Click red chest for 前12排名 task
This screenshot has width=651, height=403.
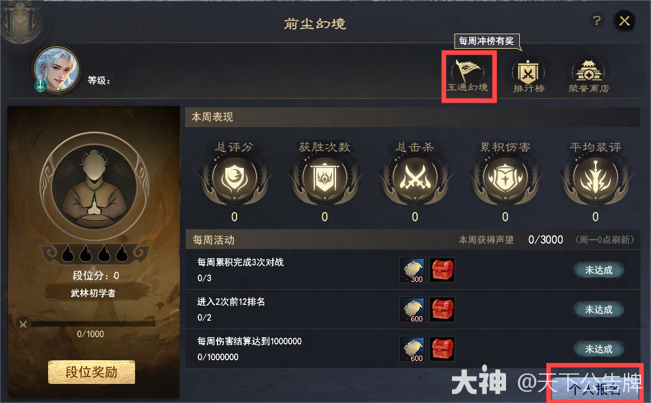click(x=442, y=309)
